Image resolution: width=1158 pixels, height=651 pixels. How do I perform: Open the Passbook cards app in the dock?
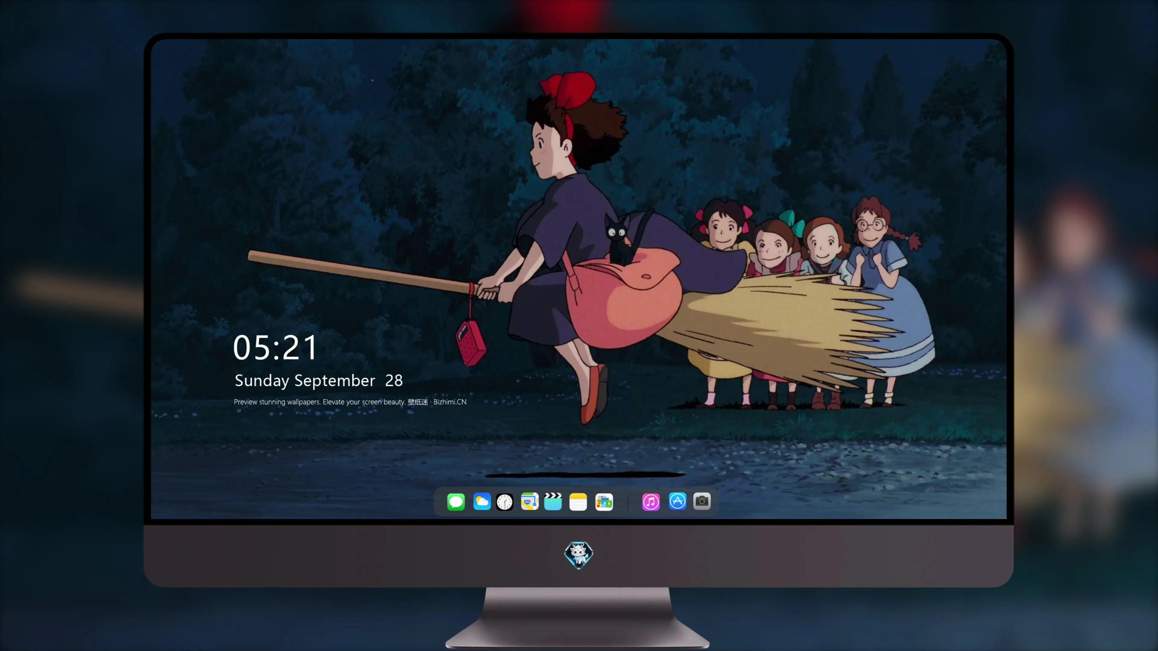pyautogui.click(x=604, y=502)
